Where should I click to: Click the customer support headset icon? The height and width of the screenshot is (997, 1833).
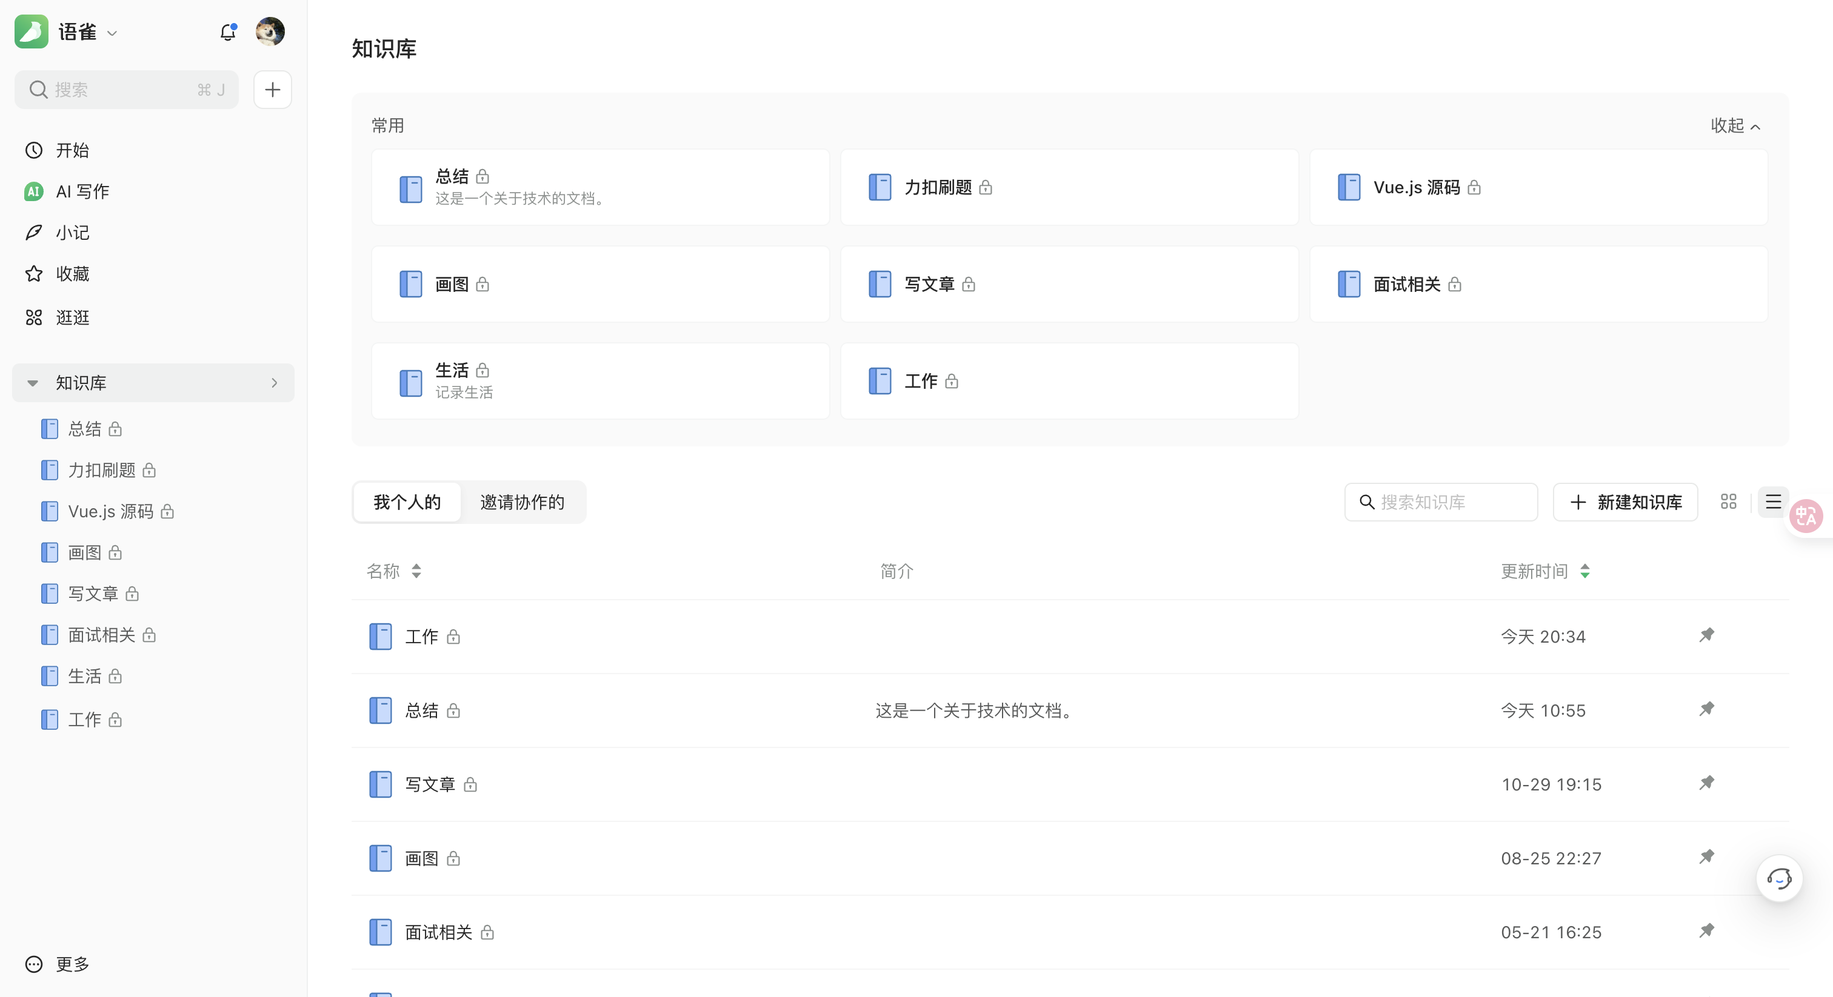click(1778, 879)
